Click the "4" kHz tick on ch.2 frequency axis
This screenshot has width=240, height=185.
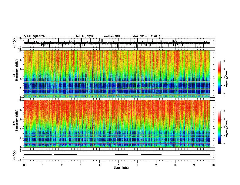click(21, 129)
